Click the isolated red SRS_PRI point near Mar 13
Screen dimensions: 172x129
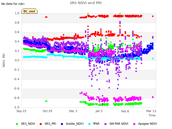(x=153, y=16)
